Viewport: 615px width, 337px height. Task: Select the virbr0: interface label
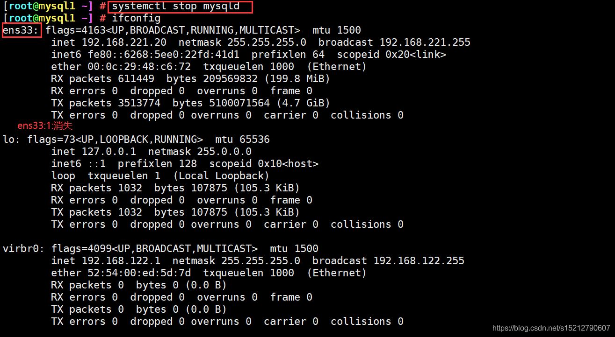click(x=24, y=249)
